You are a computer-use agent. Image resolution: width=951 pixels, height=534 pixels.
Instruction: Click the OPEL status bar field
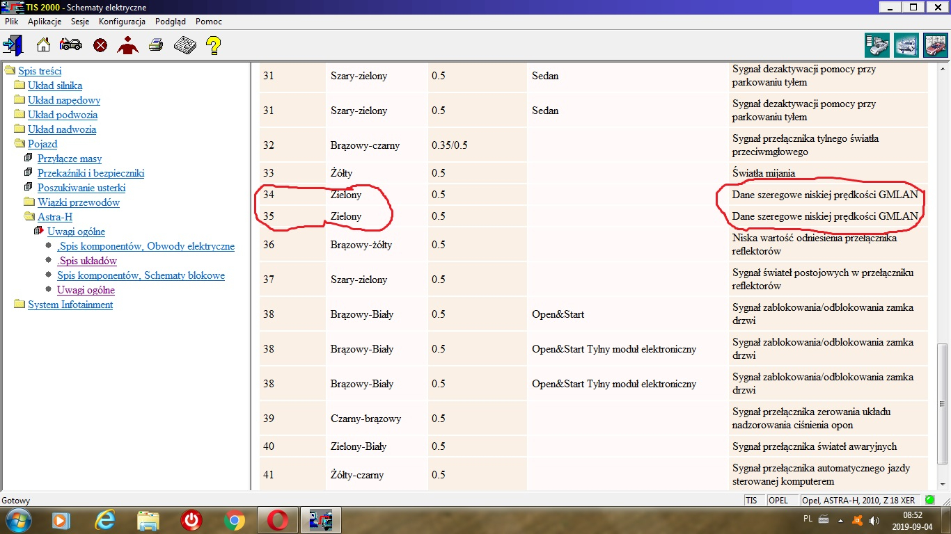[x=782, y=500]
